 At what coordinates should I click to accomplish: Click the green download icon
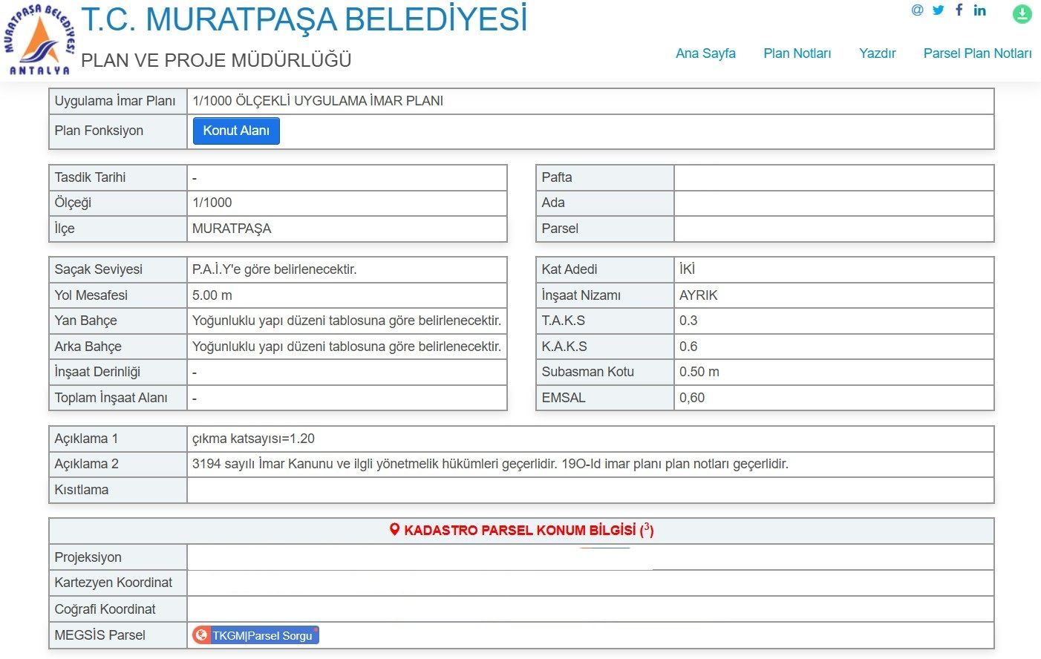(x=1022, y=13)
